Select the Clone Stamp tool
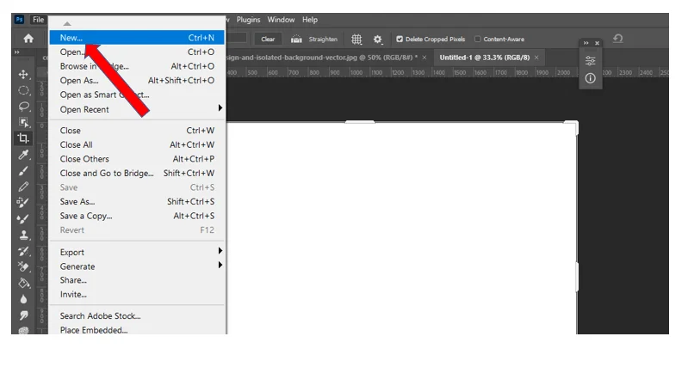This screenshot has width=688, height=367. pyautogui.click(x=23, y=235)
